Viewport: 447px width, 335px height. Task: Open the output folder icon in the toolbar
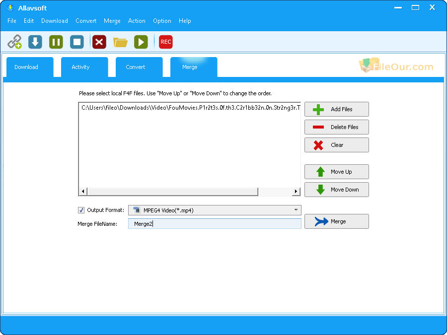pyautogui.click(x=120, y=42)
